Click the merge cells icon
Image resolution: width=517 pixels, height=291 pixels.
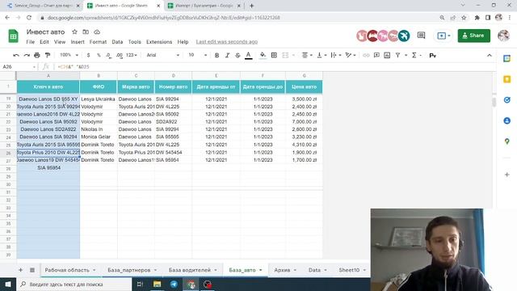pyautogui.click(x=285, y=55)
